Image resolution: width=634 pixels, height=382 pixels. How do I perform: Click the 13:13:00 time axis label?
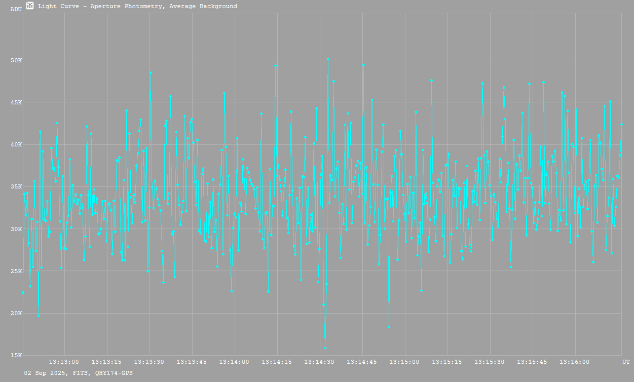tap(64, 362)
